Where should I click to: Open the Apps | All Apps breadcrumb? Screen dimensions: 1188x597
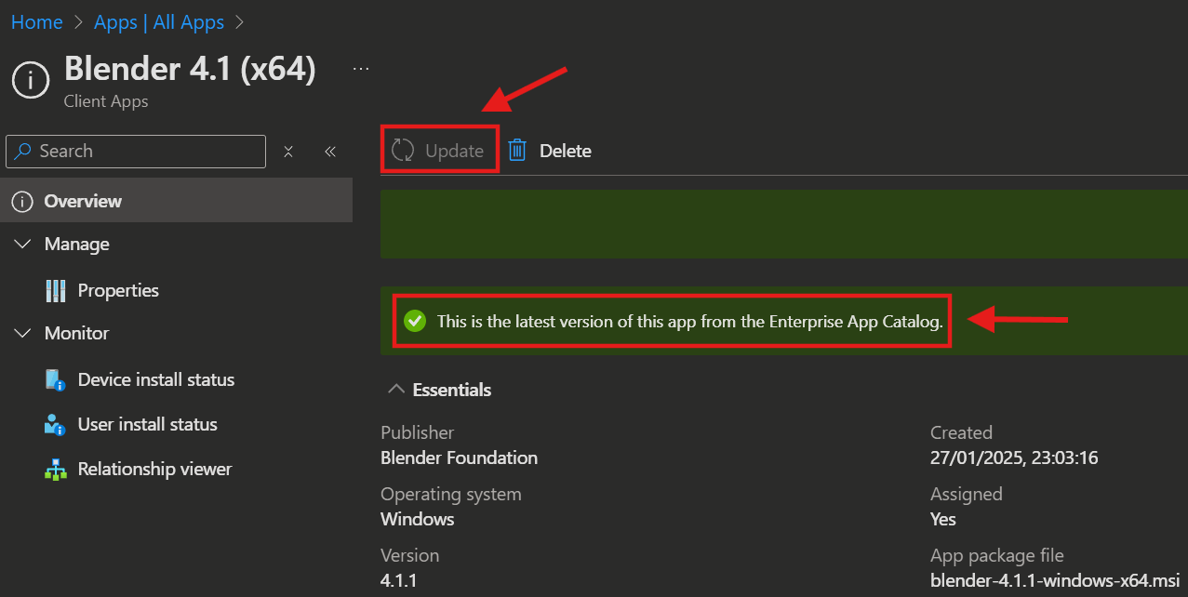tap(159, 22)
